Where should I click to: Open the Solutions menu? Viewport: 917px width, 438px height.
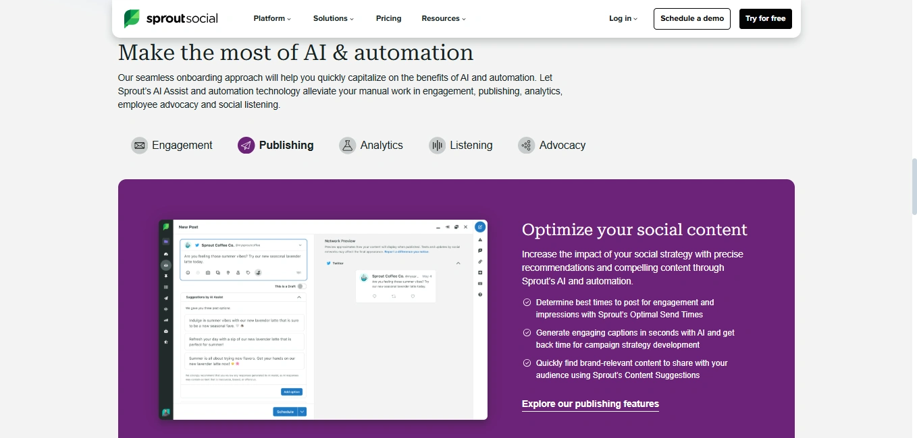(334, 19)
